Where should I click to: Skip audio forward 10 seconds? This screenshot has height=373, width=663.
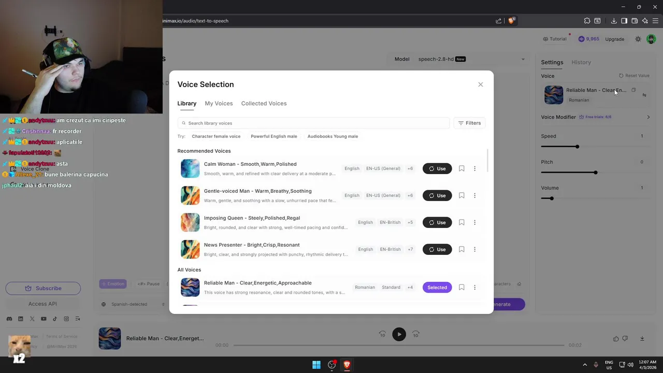[x=415, y=334]
